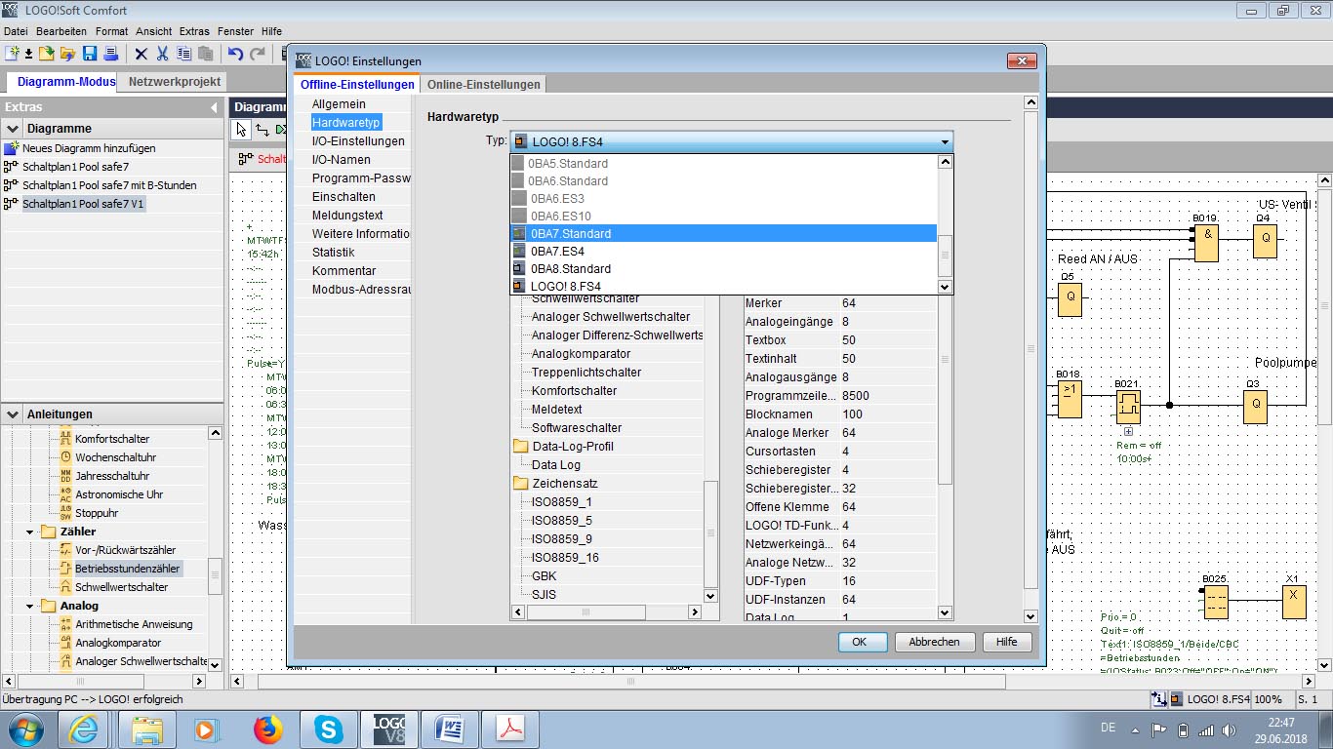Choose 0BA7.ES4 in the hardware type list

[x=723, y=252]
